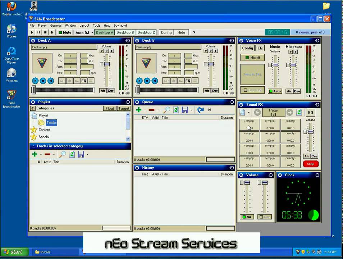343x259 pixels.
Task: Click the main toolbar Pause button
Action: point(38,32)
